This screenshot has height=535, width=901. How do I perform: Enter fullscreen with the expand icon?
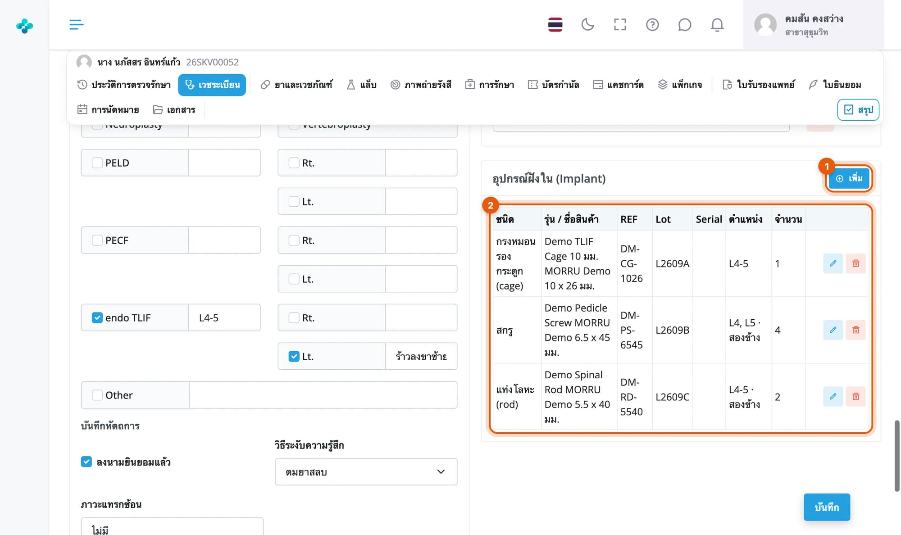(x=620, y=24)
